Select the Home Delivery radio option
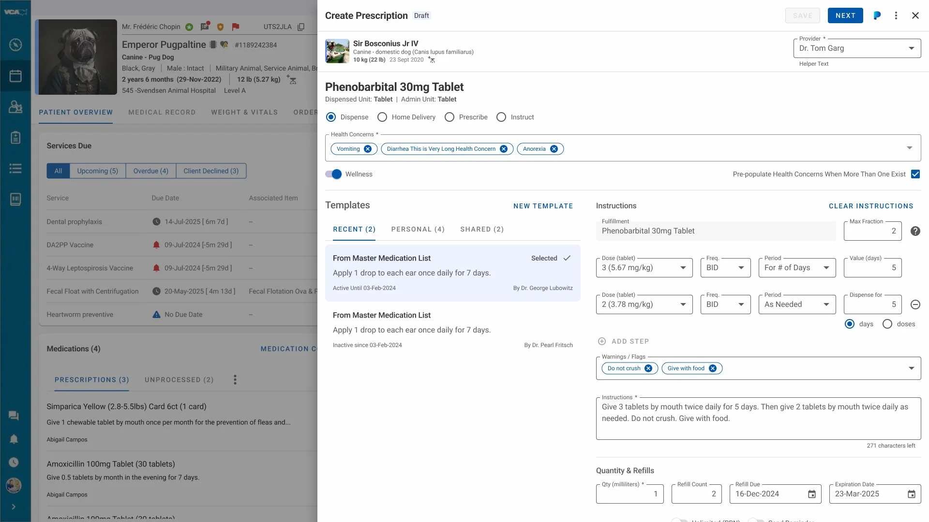The image size is (929, 522). pos(382,117)
